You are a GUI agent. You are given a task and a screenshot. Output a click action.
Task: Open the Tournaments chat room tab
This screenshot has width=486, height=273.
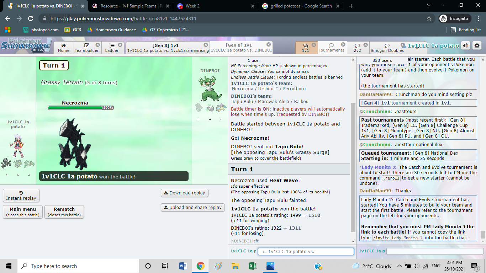(x=332, y=48)
